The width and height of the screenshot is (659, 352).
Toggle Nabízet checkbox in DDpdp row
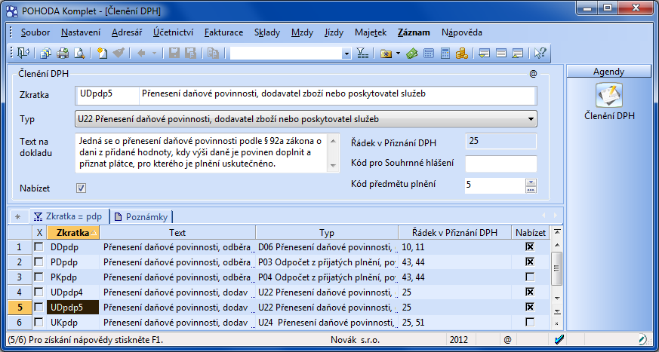(x=531, y=246)
